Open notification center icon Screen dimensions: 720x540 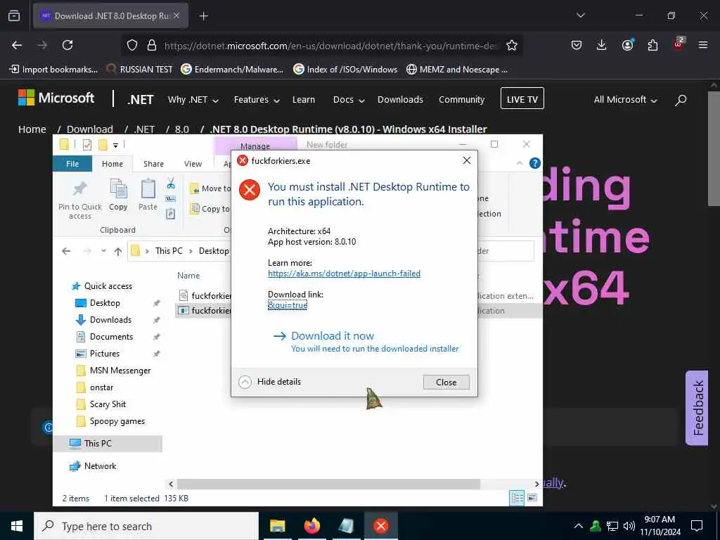tap(697, 526)
